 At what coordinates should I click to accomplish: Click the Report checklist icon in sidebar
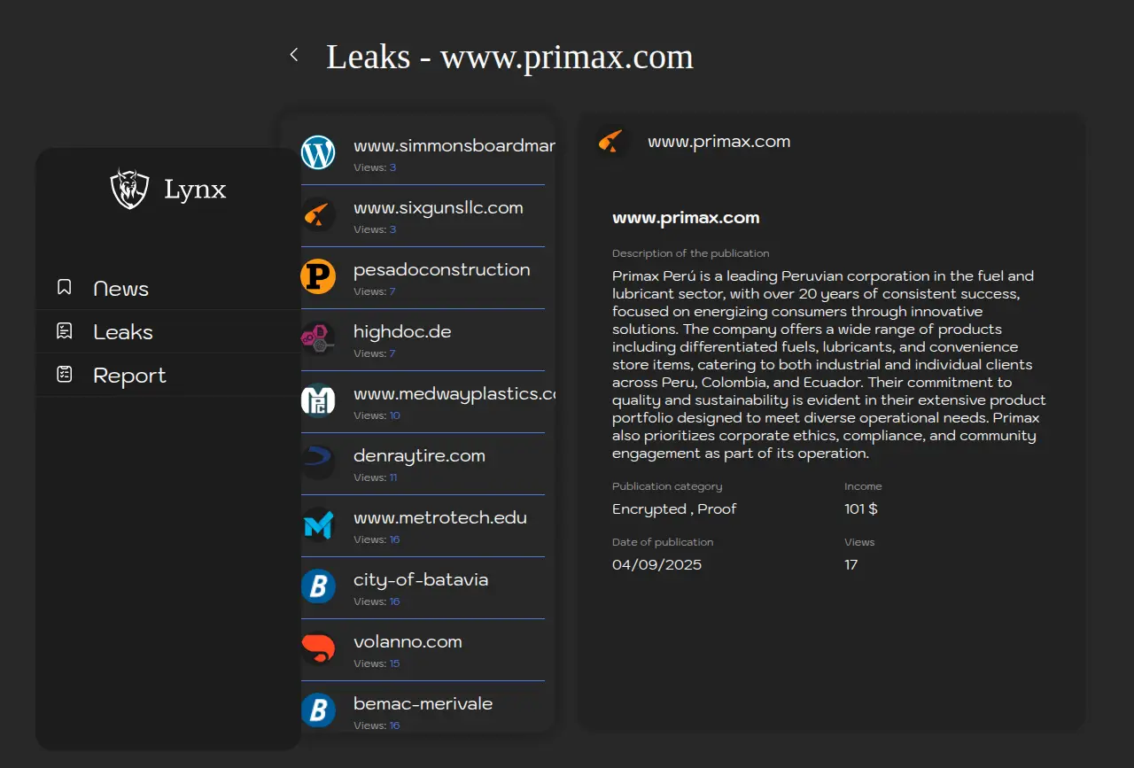tap(64, 374)
